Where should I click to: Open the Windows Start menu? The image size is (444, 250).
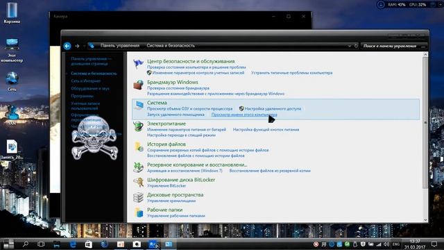tap(8, 244)
